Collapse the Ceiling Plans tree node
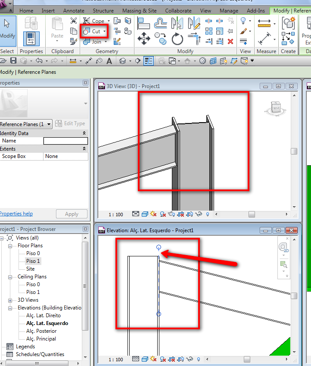 pos(10,277)
